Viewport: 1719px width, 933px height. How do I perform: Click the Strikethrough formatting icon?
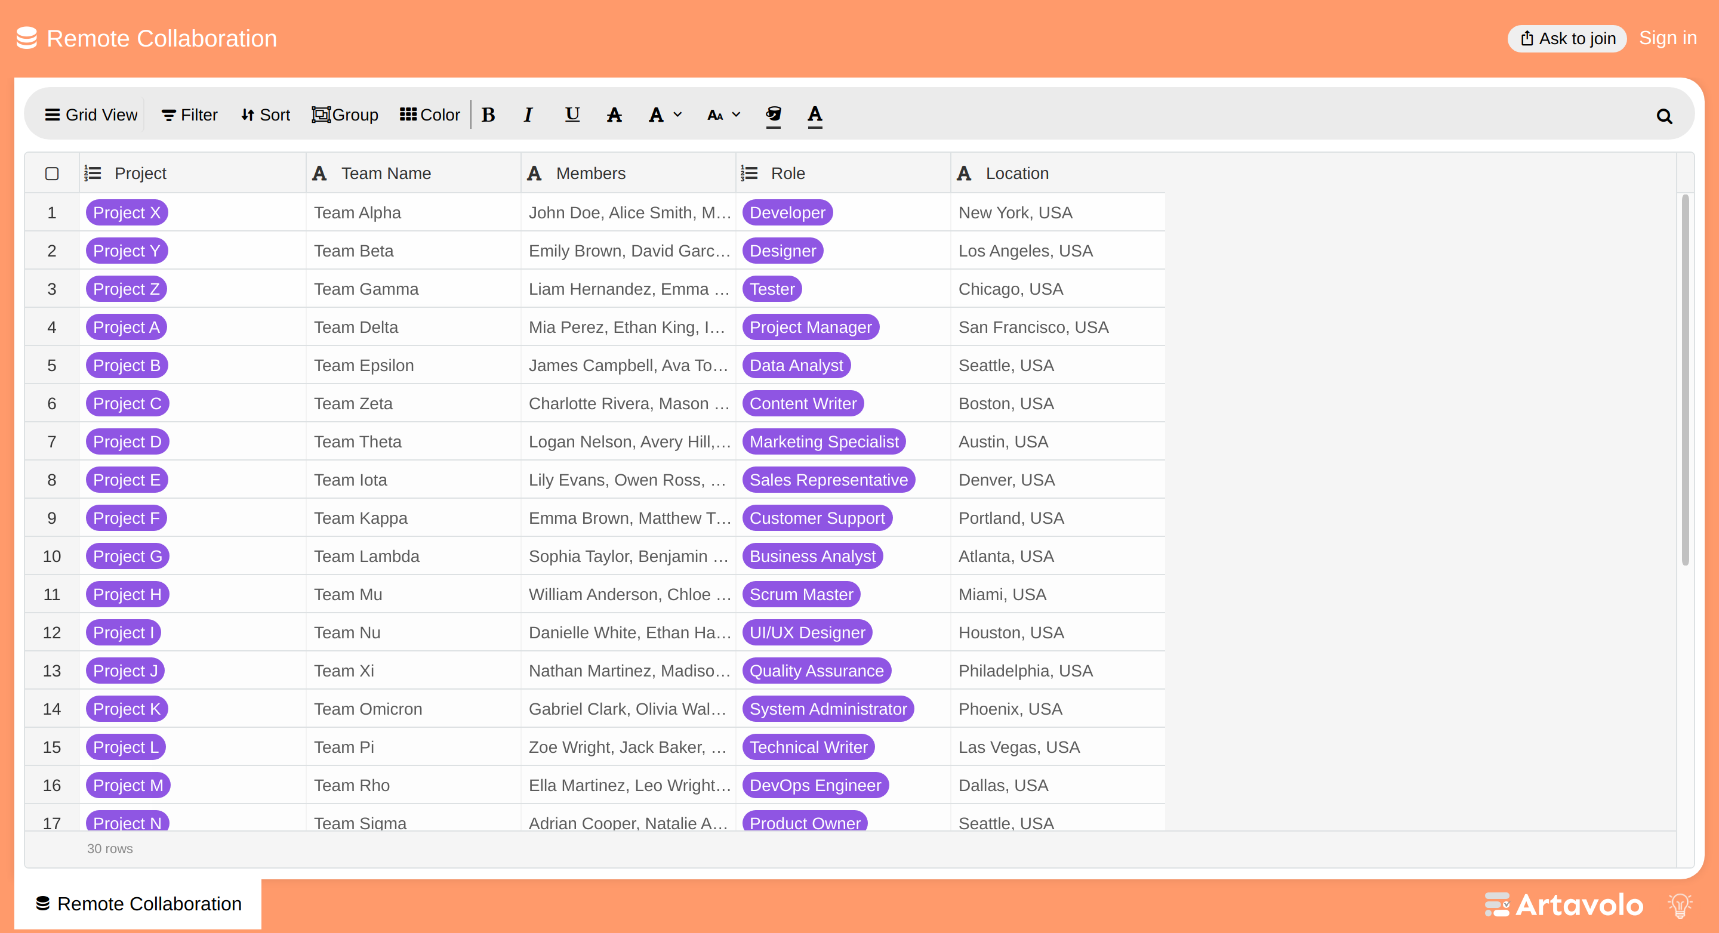click(614, 115)
